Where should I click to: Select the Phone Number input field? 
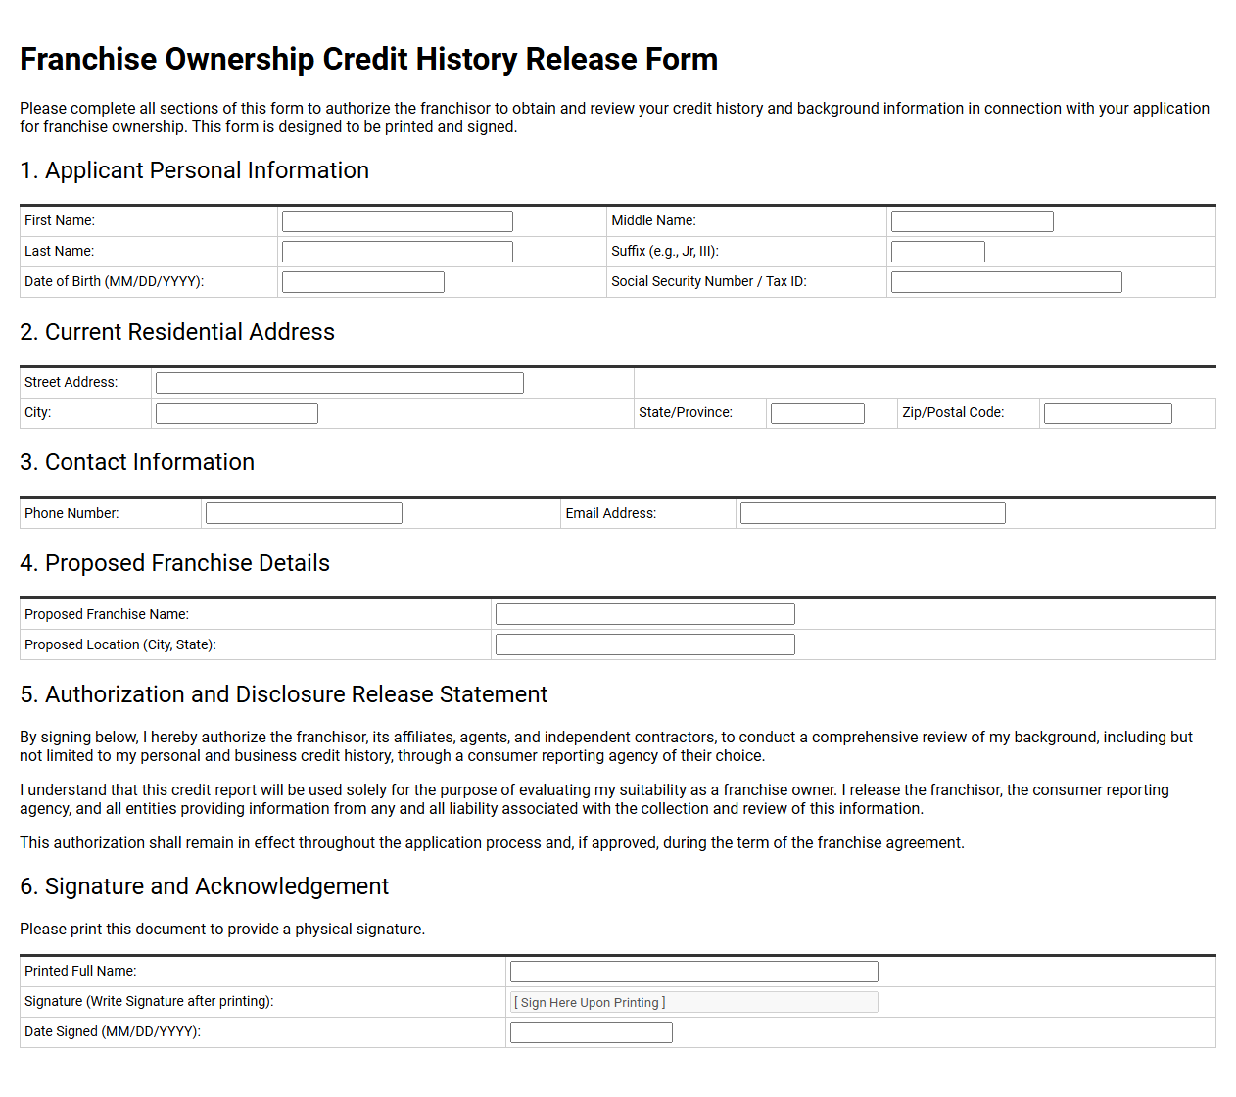(x=304, y=513)
